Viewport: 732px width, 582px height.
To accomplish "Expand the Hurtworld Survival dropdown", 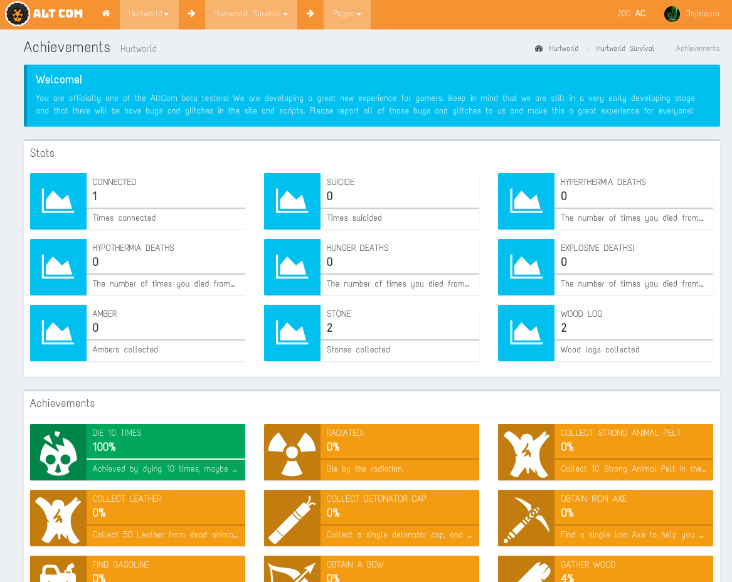I will 251,14.
